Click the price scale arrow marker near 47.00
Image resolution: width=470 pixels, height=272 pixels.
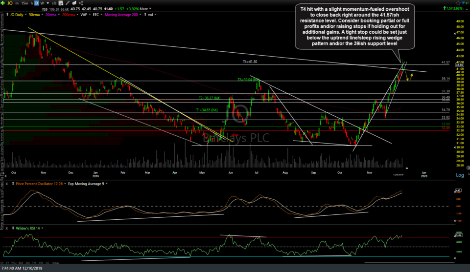pyautogui.click(x=455, y=34)
